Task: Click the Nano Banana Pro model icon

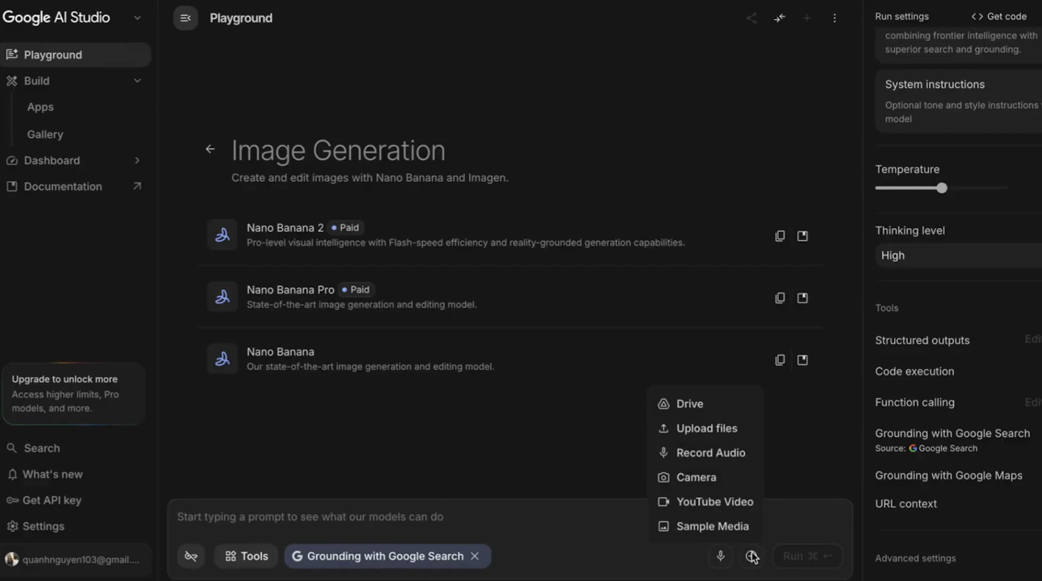Action: (x=222, y=297)
